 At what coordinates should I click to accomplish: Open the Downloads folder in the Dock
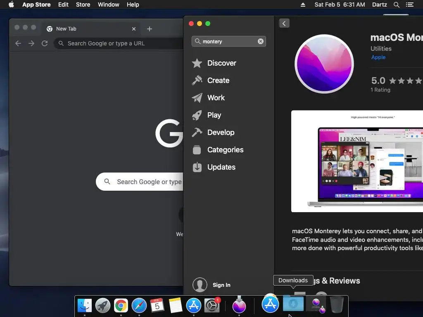click(293, 303)
